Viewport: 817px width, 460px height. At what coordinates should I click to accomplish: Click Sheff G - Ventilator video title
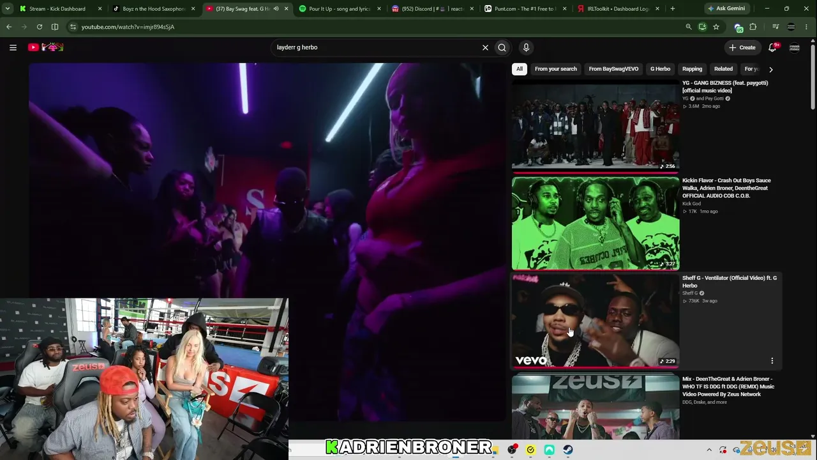pos(730,282)
